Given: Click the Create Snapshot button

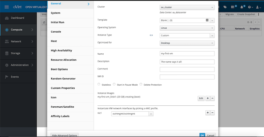Looking at the screenshot, I should tap(246, 14).
